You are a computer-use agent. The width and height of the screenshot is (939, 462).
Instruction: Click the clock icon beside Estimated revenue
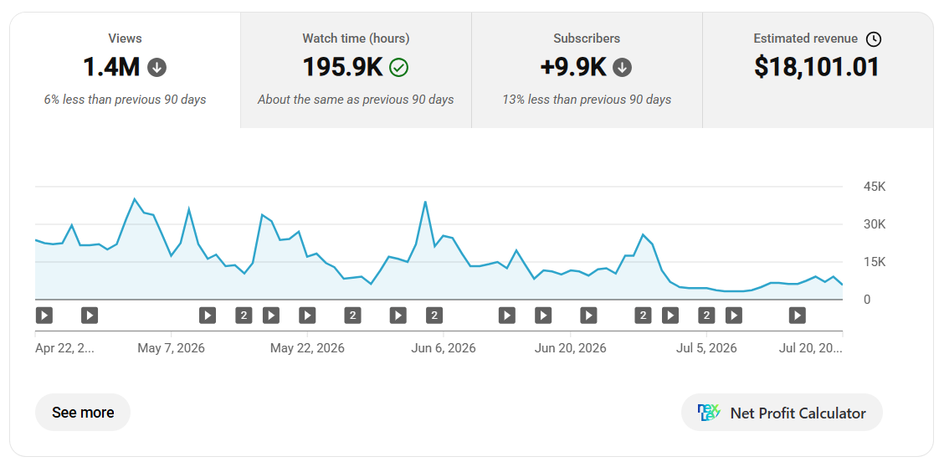click(874, 39)
